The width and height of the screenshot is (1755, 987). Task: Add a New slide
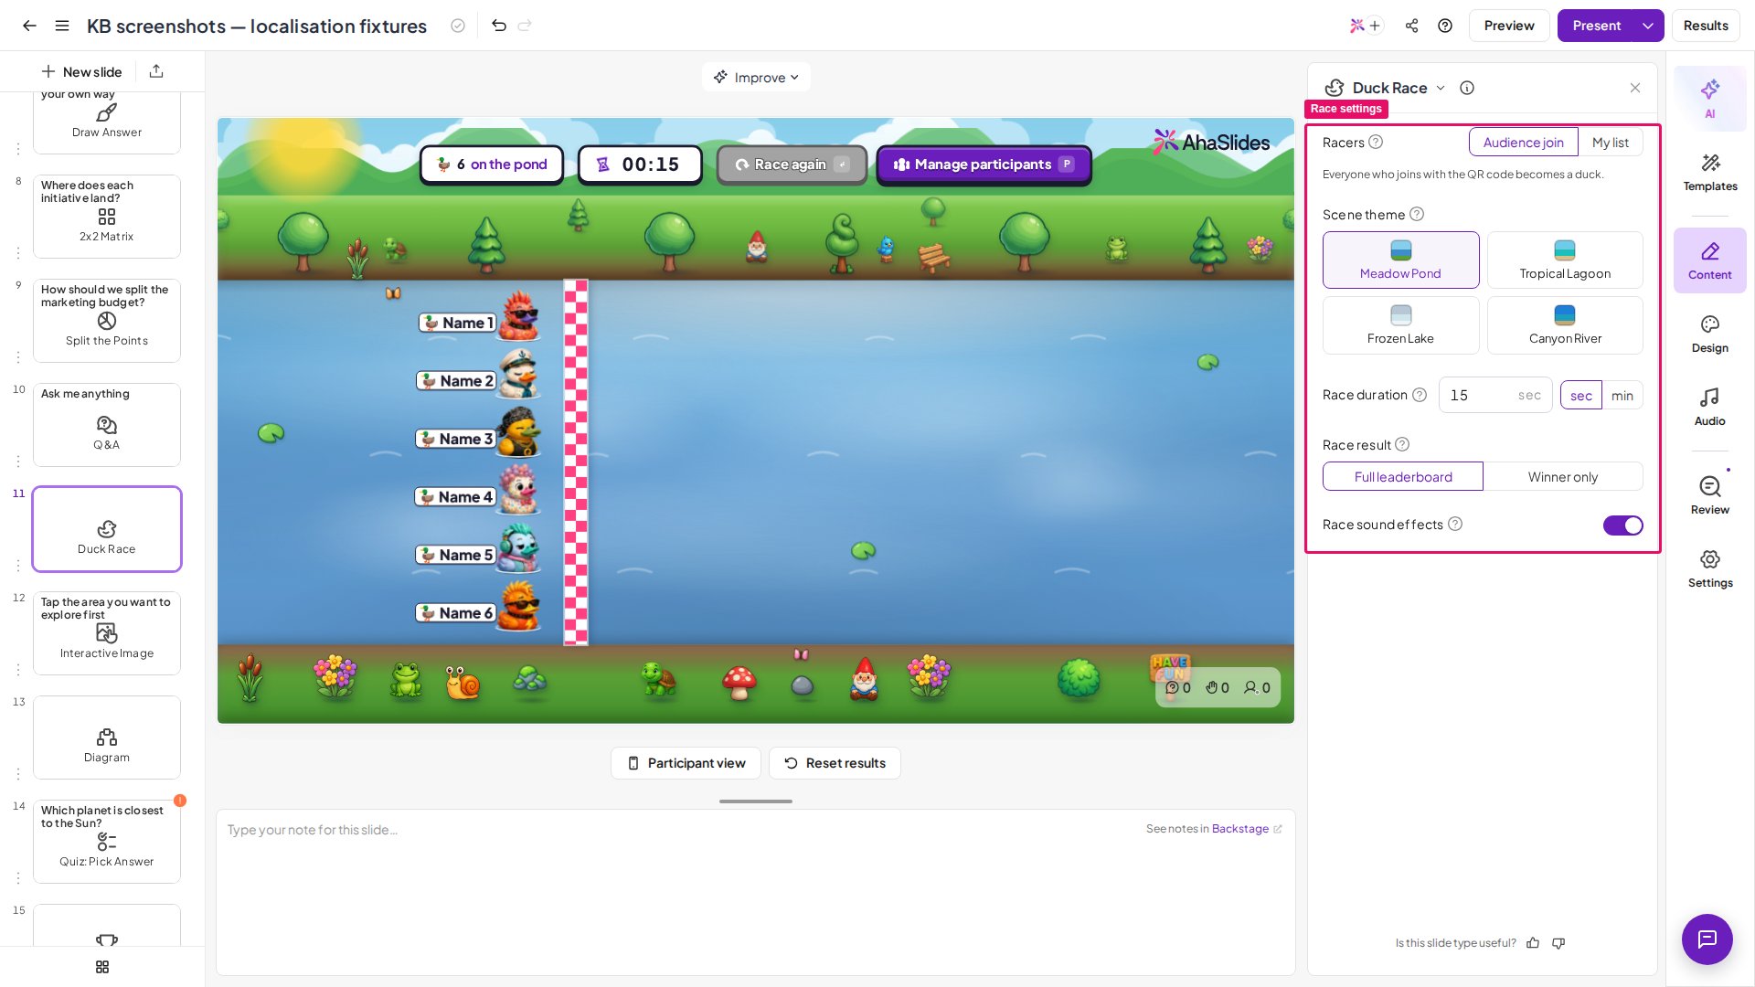point(81,71)
